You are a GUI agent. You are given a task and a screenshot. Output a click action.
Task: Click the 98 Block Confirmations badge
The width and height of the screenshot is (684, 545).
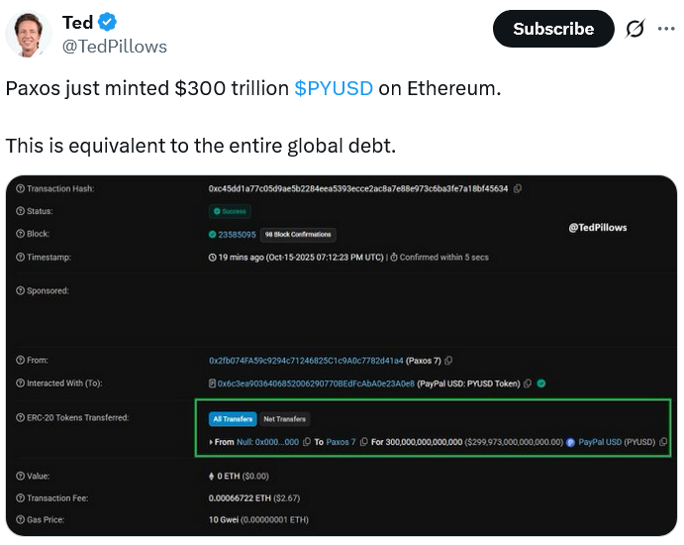(x=297, y=235)
